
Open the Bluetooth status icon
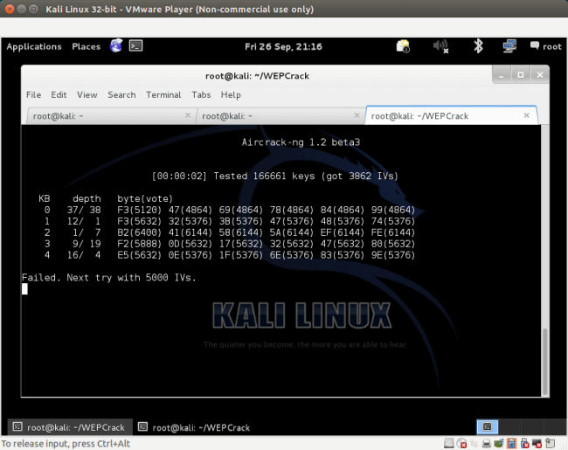pos(478,46)
